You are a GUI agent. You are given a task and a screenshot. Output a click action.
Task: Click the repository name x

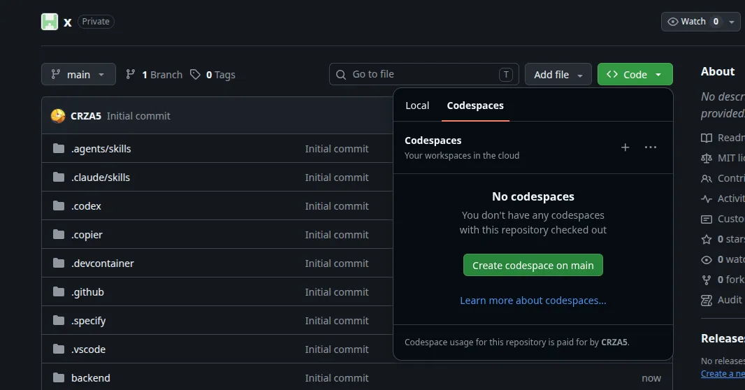[68, 22]
